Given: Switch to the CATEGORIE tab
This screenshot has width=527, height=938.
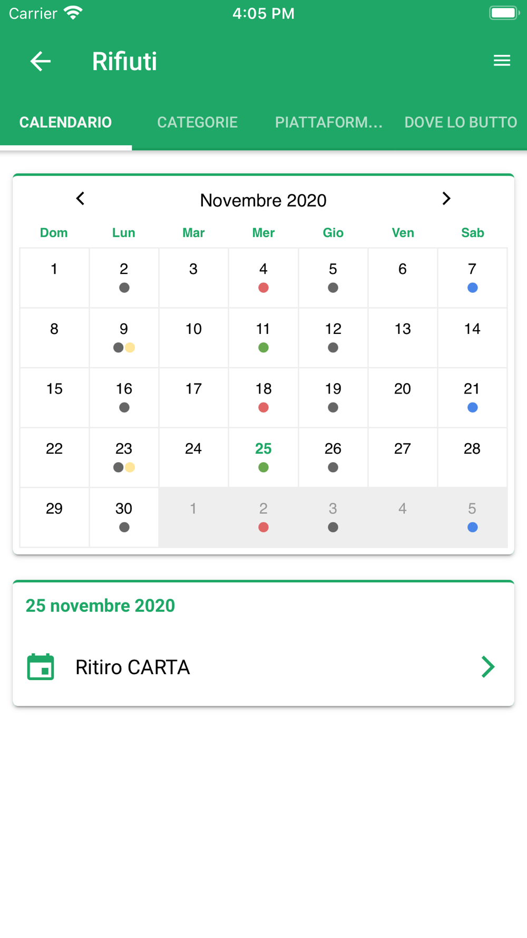Looking at the screenshot, I should coord(197,122).
